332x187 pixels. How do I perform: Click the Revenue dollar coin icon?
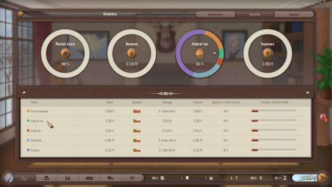[x=131, y=54]
